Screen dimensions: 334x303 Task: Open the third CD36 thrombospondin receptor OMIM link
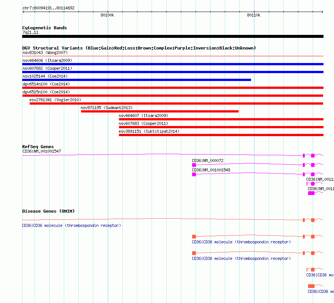point(241,258)
